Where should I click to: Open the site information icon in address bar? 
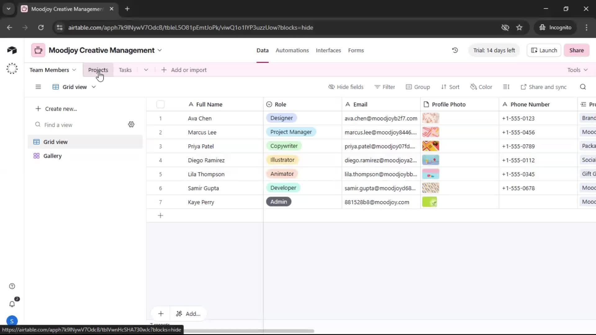click(59, 27)
